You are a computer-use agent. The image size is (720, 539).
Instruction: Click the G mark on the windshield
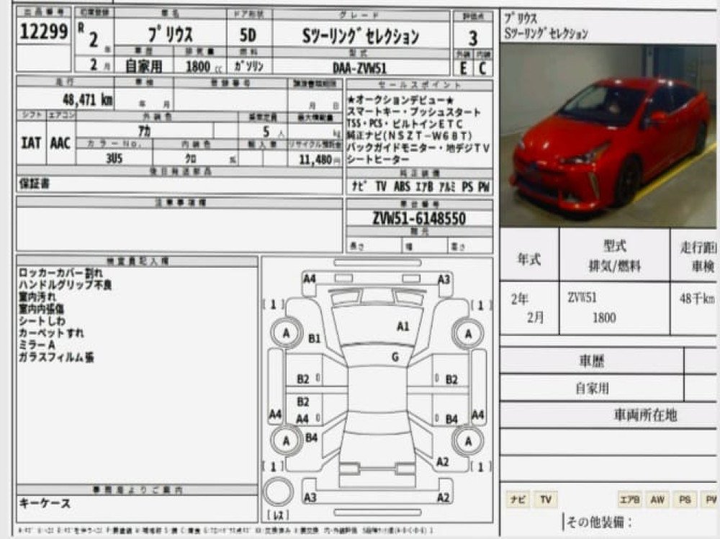point(395,357)
